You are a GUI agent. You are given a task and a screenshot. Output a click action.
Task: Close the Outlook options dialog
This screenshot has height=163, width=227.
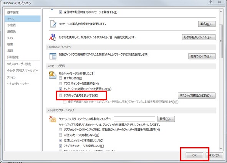point(220,2)
